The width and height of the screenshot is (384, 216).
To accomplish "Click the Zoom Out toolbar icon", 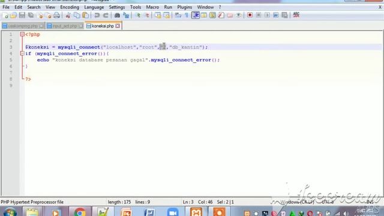I will tap(146, 16).
